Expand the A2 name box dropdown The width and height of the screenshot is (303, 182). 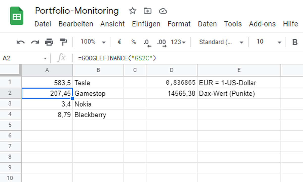coord(45,58)
